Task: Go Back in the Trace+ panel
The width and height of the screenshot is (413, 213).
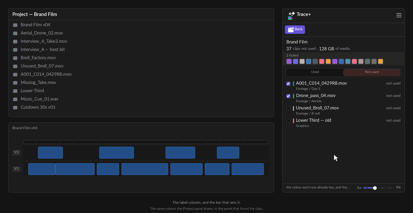Action: pos(295,29)
